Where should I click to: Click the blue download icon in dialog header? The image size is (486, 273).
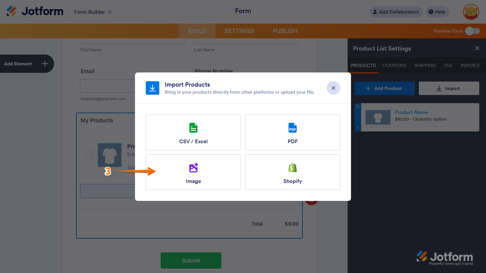coord(153,88)
